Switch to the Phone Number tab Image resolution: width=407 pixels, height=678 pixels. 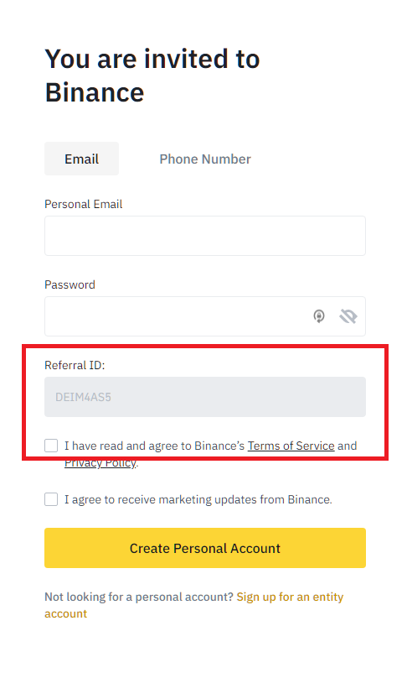(x=205, y=159)
